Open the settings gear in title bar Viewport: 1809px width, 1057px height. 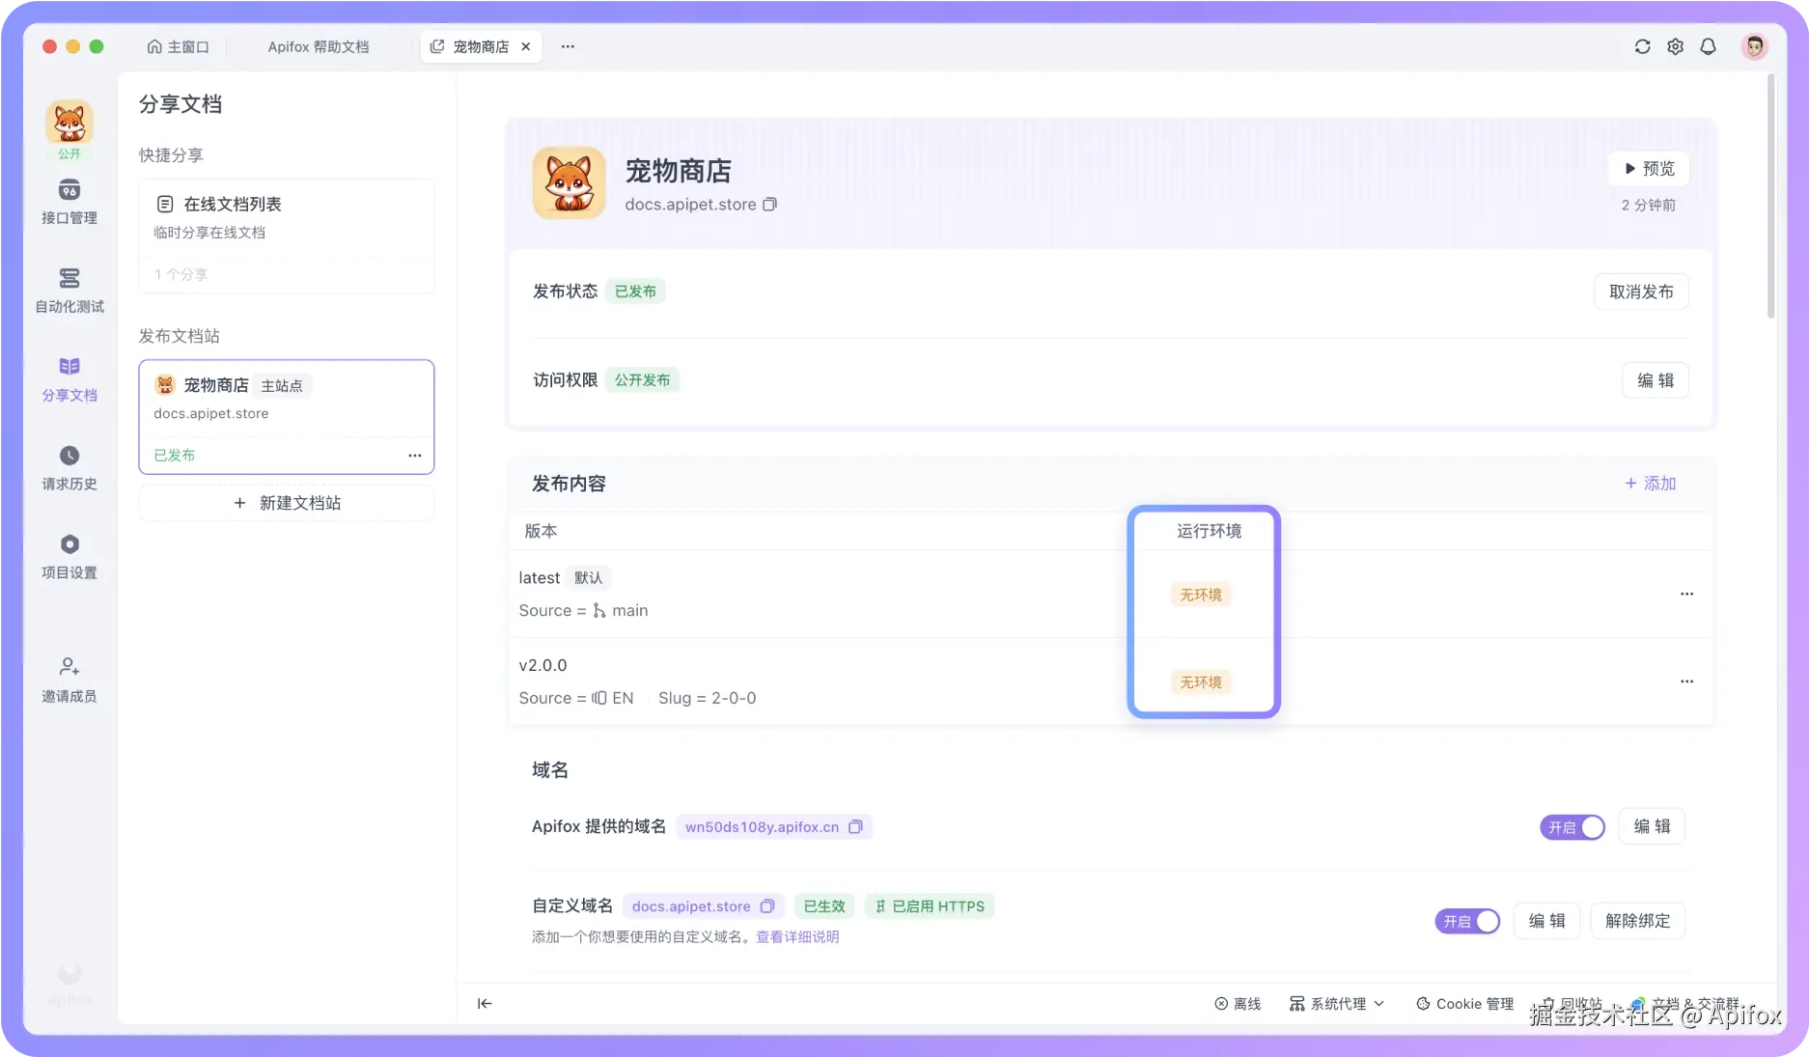pos(1675,46)
